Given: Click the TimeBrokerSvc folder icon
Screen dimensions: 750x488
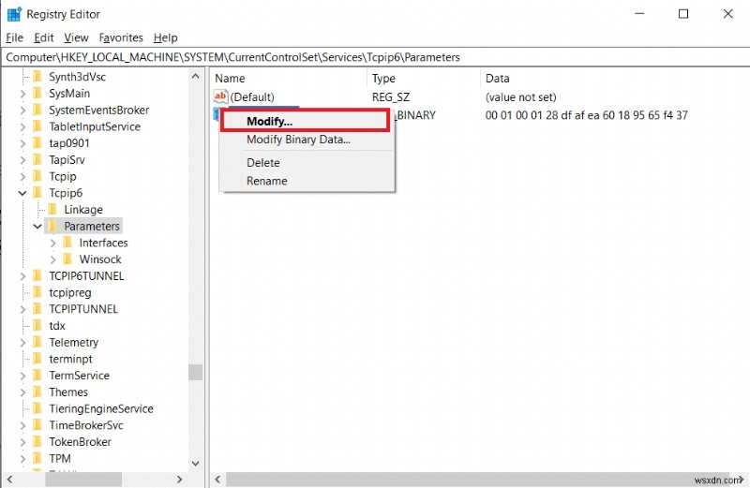Looking at the screenshot, I should pyautogui.click(x=37, y=425).
